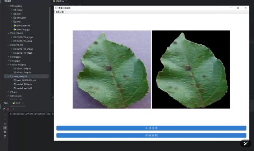
Task: Click the Python icon on start.py tab
Action: [x=54, y=1]
